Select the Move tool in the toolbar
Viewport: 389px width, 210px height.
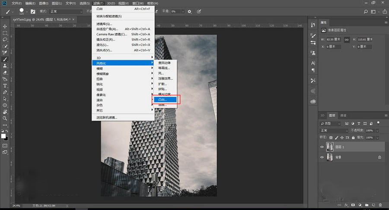pos(5,27)
